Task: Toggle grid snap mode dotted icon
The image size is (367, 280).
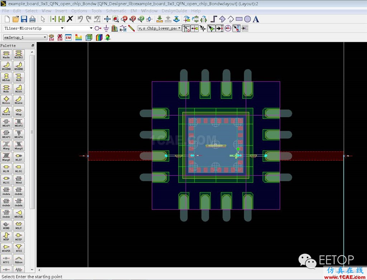Action: coord(245,28)
